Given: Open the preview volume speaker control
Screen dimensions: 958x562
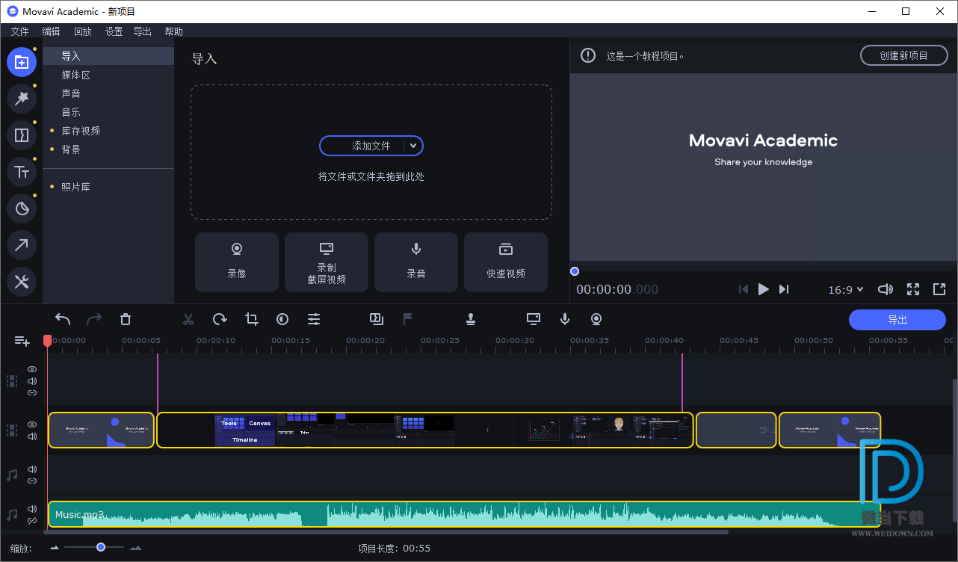Looking at the screenshot, I should [886, 289].
